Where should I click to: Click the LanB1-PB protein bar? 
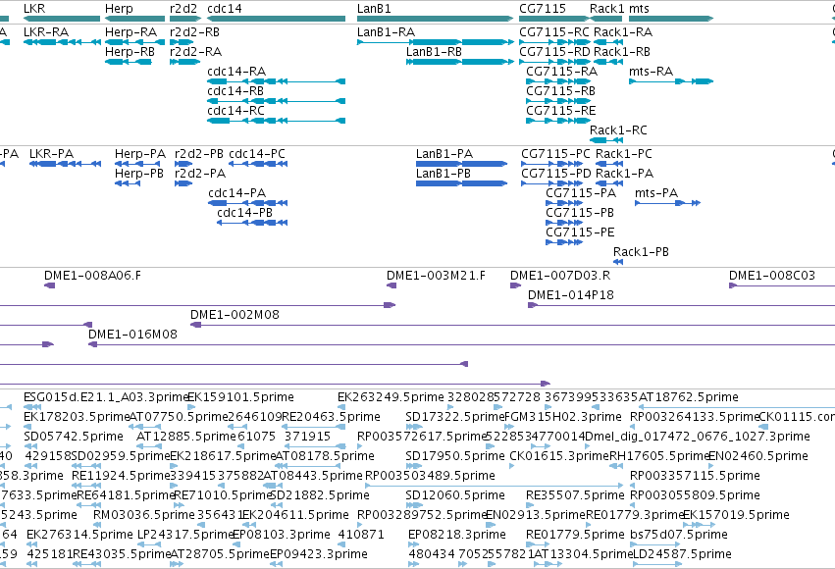click(462, 183)
